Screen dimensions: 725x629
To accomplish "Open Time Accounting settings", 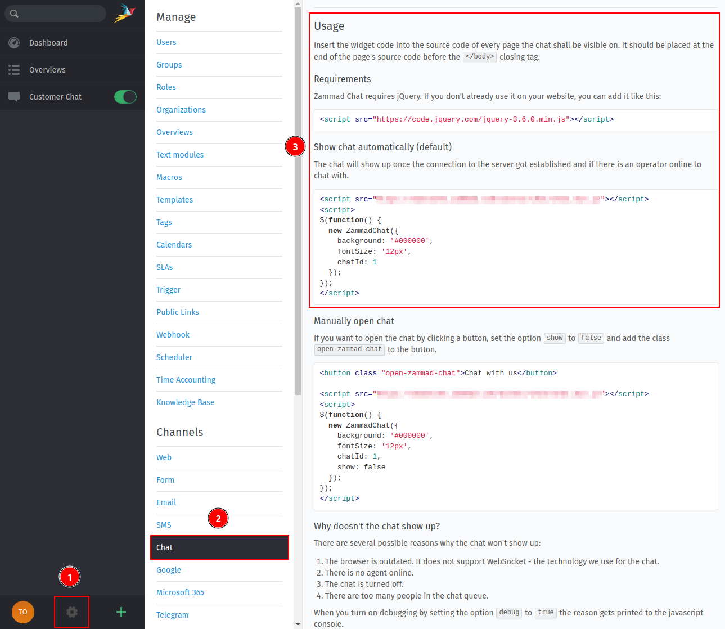I will point(186,380).
